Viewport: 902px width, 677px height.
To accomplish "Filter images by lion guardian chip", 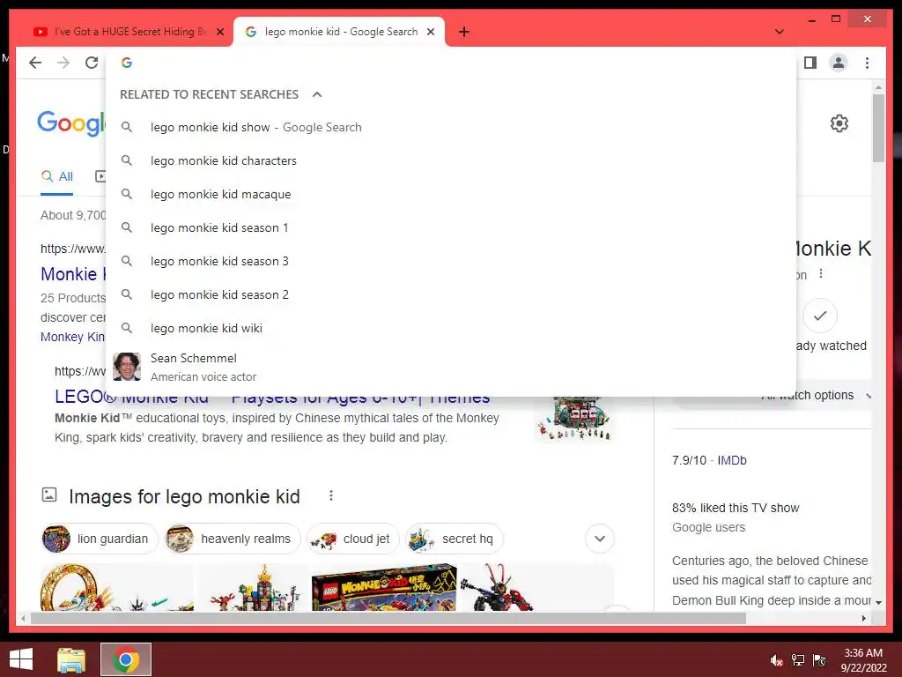I will pyautogui.click(x=99, y=539).
